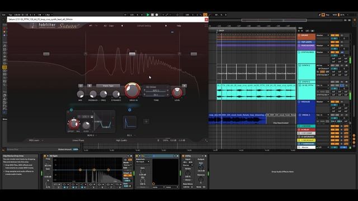Select the DRUMS group track header
The height and width of the screenshot is (201, 358).
pyautogui.click(x=307, y=36)
